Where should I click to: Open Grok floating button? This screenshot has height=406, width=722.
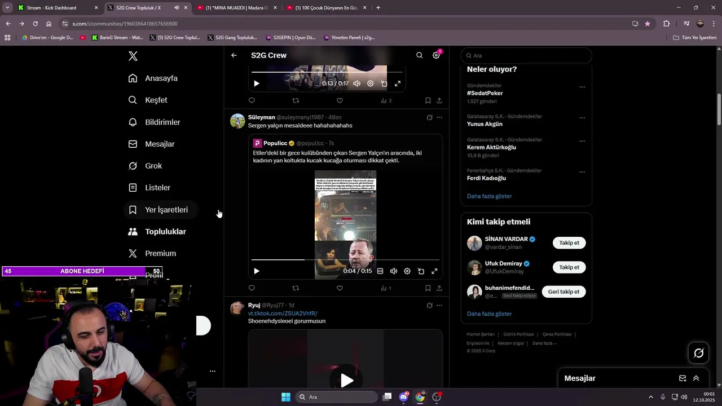click(x=699, y=353)
